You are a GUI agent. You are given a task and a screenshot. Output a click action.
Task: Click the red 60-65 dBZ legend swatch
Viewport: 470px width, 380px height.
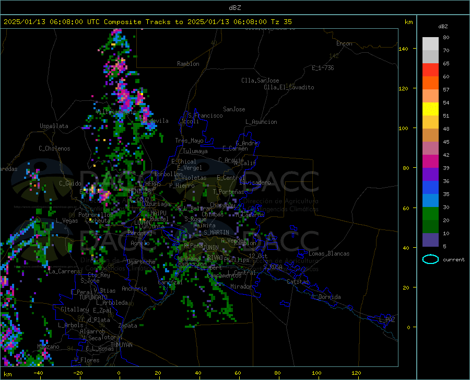tap(430, 70)
